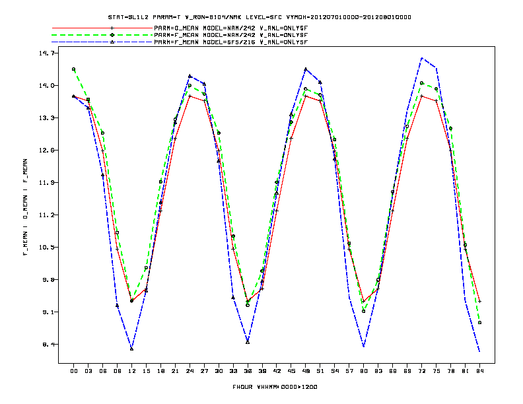Click x-axis forecast hour label 36
The height and width of the screenshot is (404, 523).
coord(248,371)
